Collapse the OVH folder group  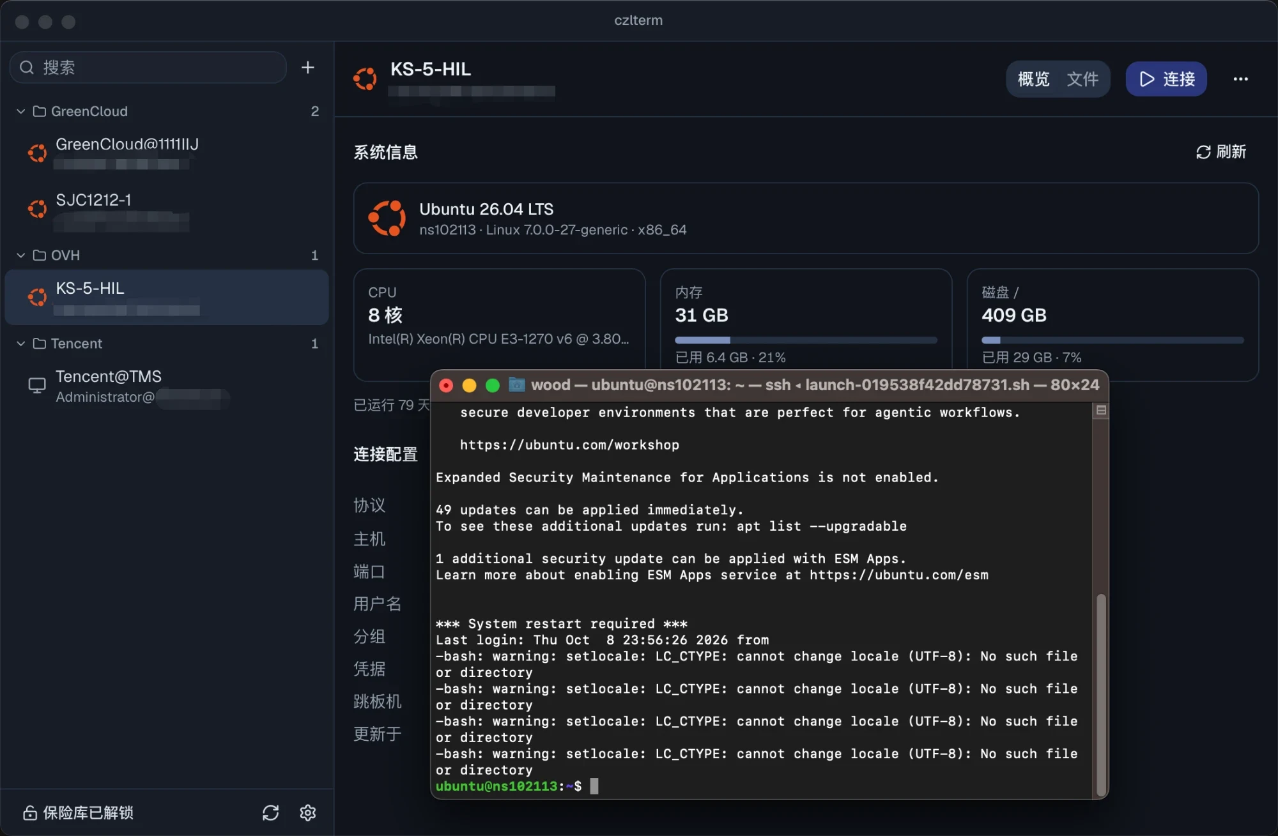point(20,255)
